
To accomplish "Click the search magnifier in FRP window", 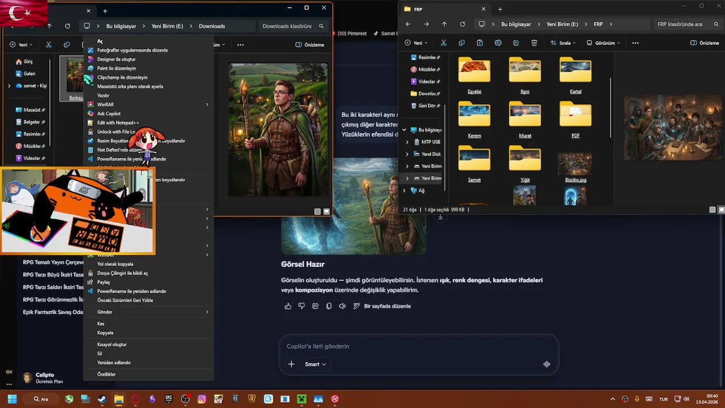I will [716, 24].
